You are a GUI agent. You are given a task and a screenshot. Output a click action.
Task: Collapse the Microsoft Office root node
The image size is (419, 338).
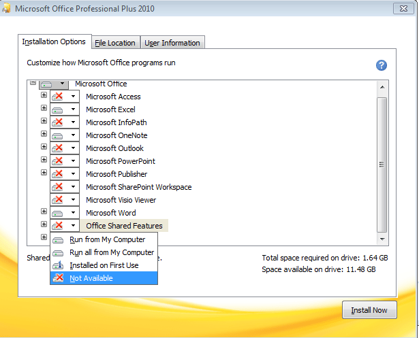(33, 83)
